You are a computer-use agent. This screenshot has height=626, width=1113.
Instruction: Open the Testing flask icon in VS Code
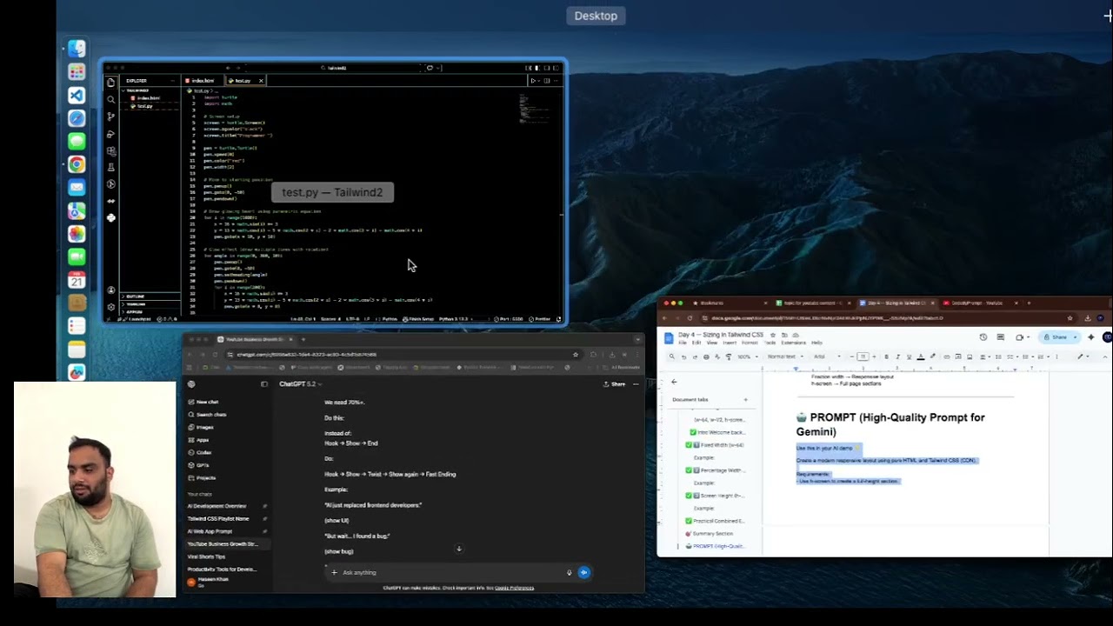(x=110, y=167)
